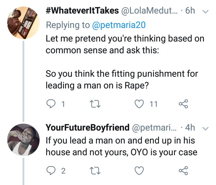This screenshot has width=216, height=185.
Task: Share YourFutureBoyfriend's tweet
Action: pos(183,171)
